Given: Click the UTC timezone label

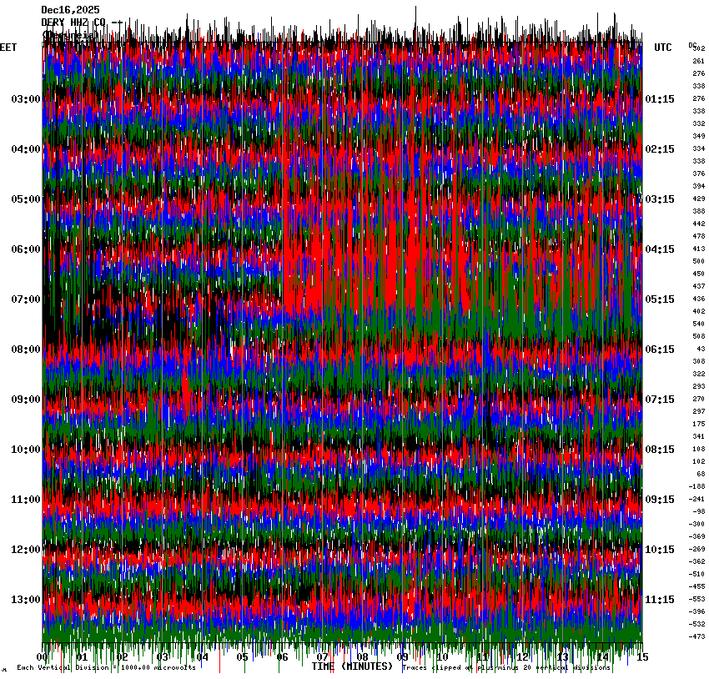Looking at the screenshot, I should (x=662, y=48).
